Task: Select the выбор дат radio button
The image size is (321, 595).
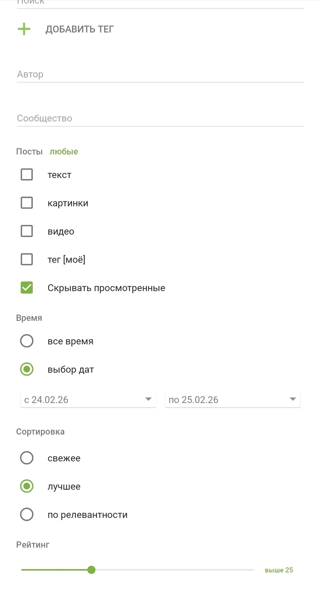Action: point(27,370)
